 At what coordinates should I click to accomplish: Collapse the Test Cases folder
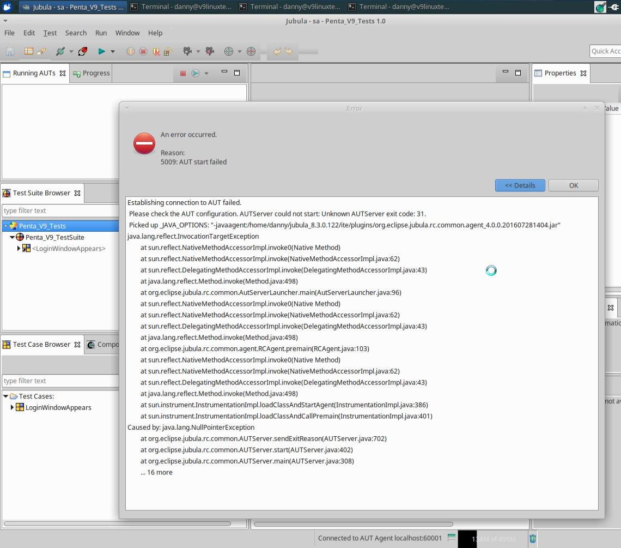(x=5, y=396)
